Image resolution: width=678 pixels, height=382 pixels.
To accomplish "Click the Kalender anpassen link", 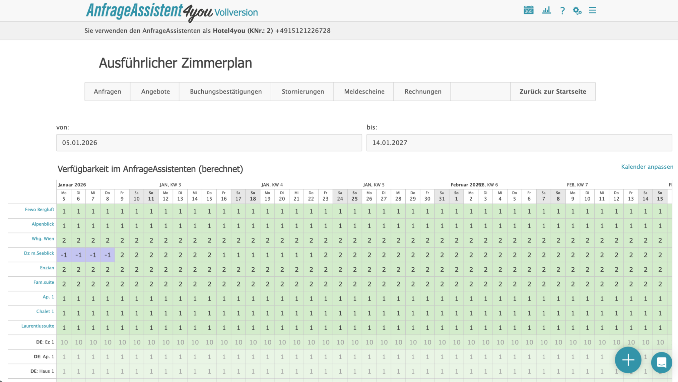I will [647, 167].
